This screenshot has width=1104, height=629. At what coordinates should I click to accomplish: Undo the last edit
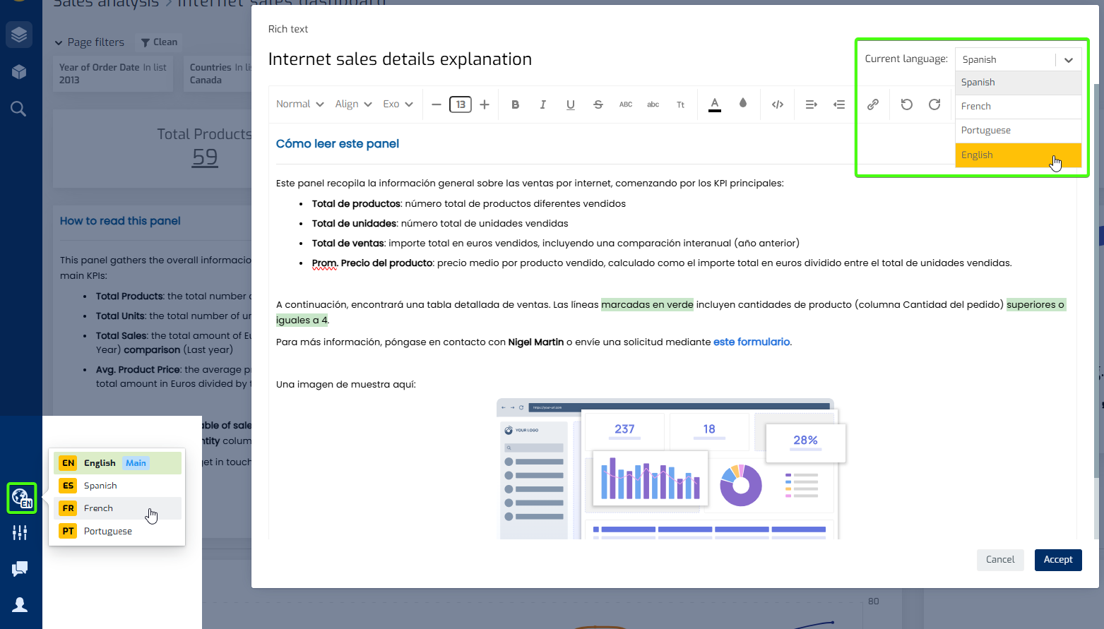[x=906, y=104]
